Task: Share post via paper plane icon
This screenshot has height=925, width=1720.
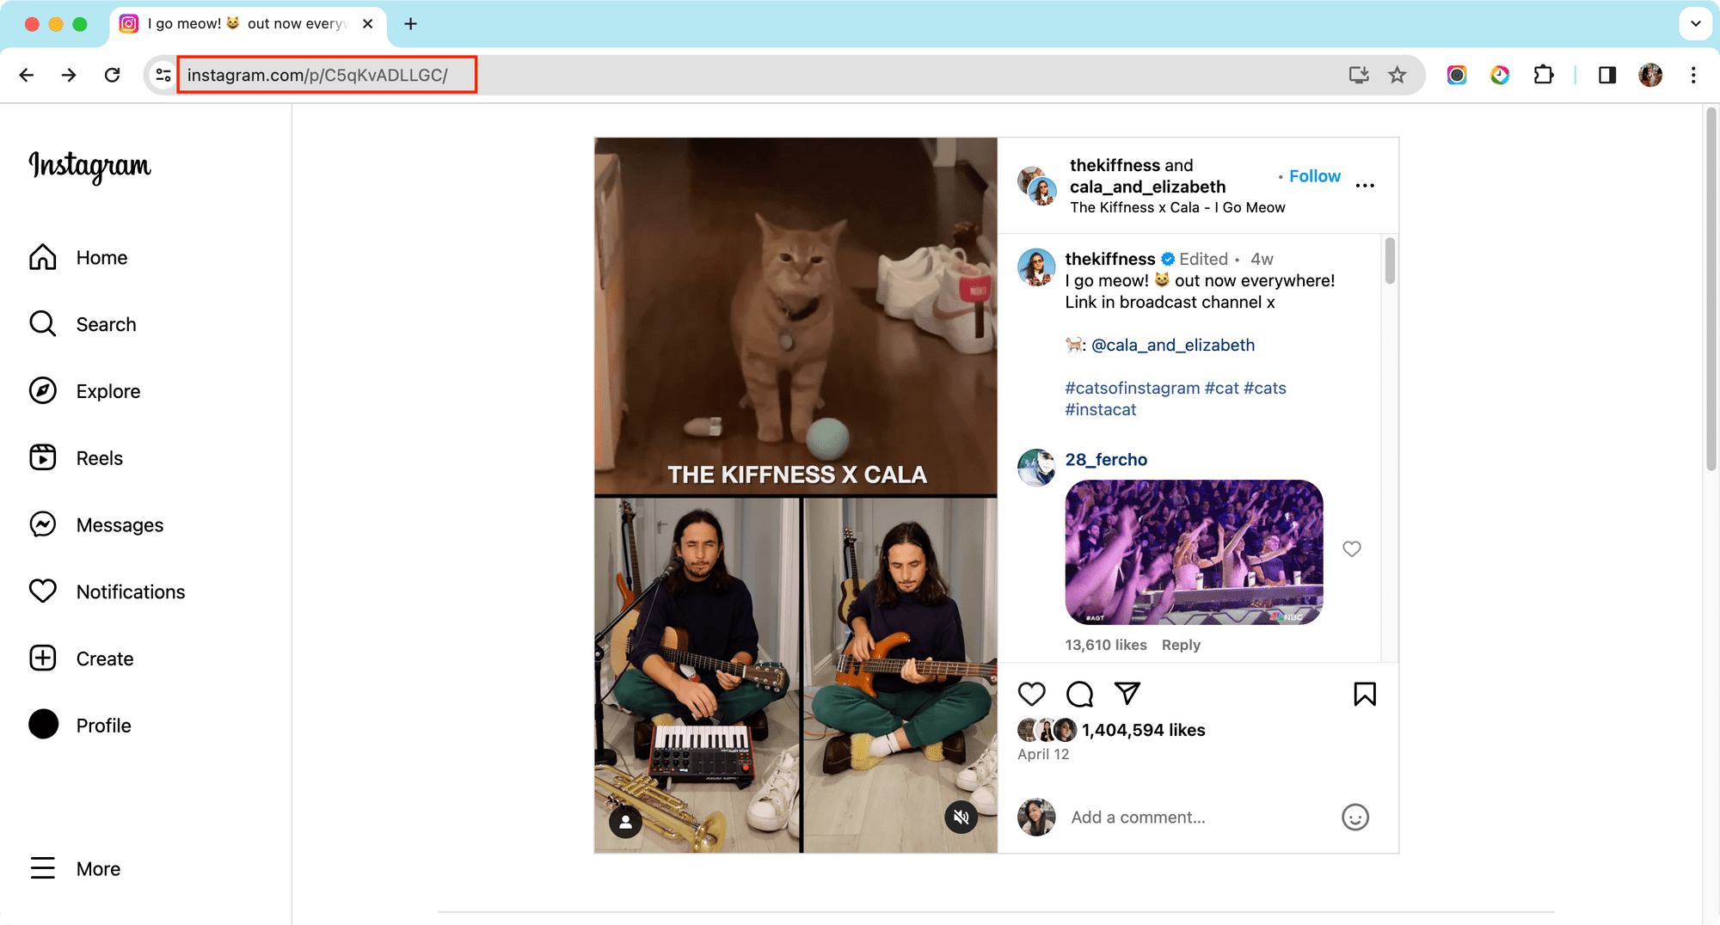Action: (1127, 693)
